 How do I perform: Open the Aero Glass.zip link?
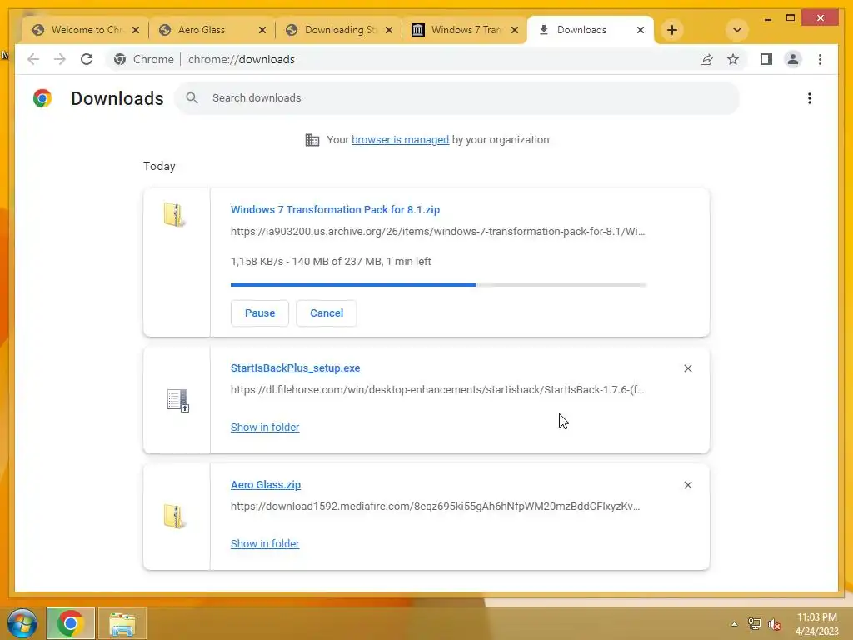coord(266,484)
